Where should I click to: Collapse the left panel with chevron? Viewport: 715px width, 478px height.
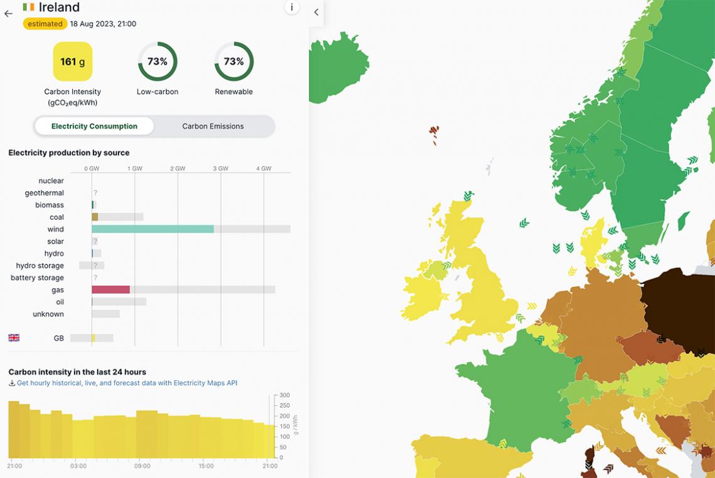[x=316, y=12]
